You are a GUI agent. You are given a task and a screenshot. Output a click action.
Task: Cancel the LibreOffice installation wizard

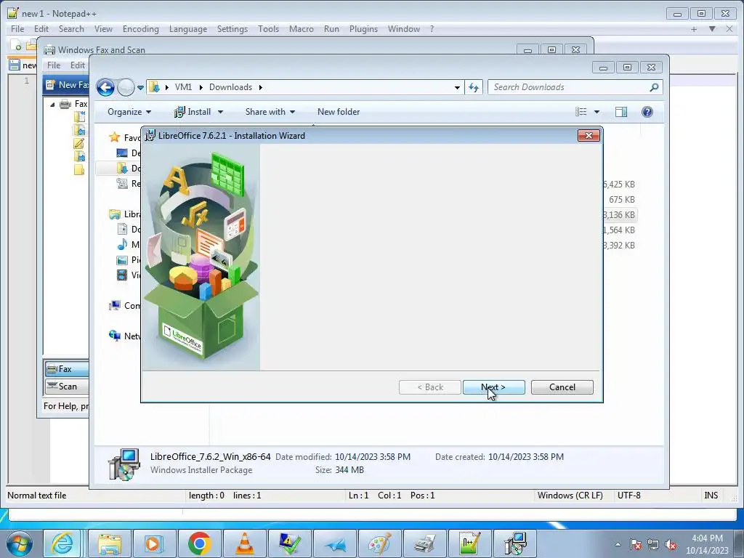(x=562, y=387)
